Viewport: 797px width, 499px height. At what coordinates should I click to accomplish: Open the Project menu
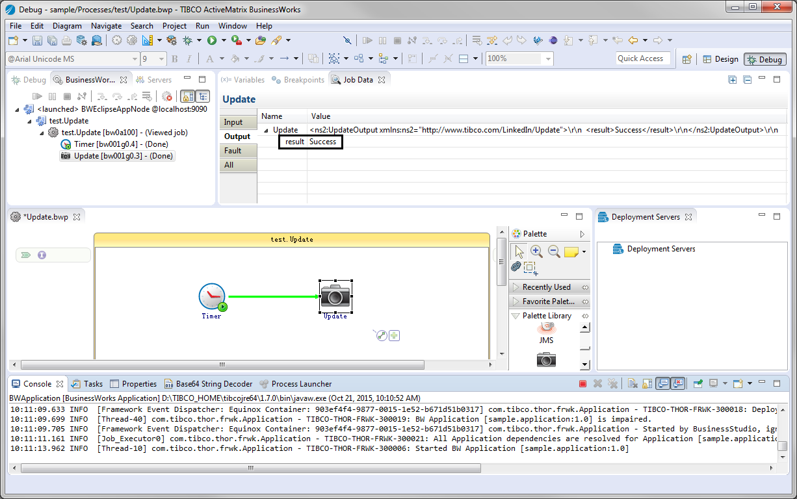click(x=175, y=26)
